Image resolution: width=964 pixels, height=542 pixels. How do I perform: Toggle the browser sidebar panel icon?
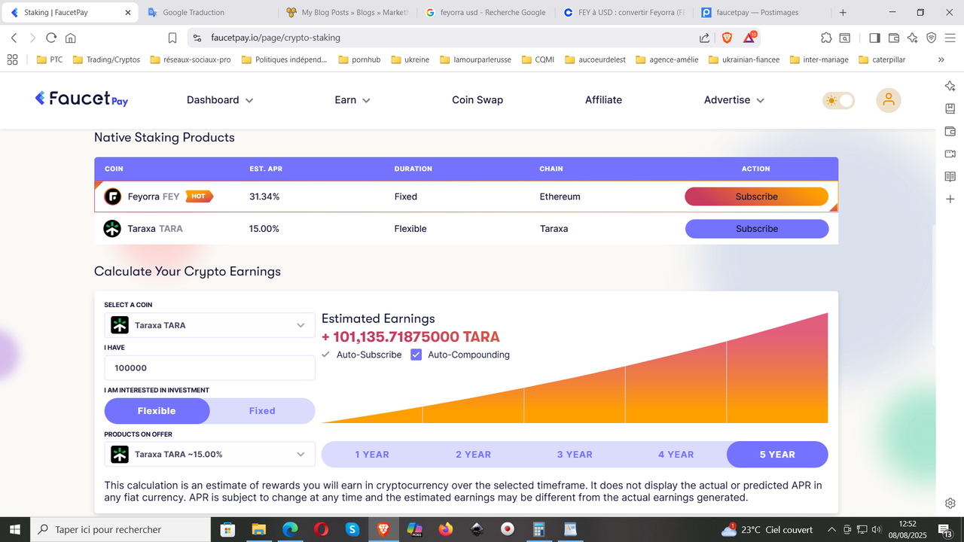coord(874,38)
